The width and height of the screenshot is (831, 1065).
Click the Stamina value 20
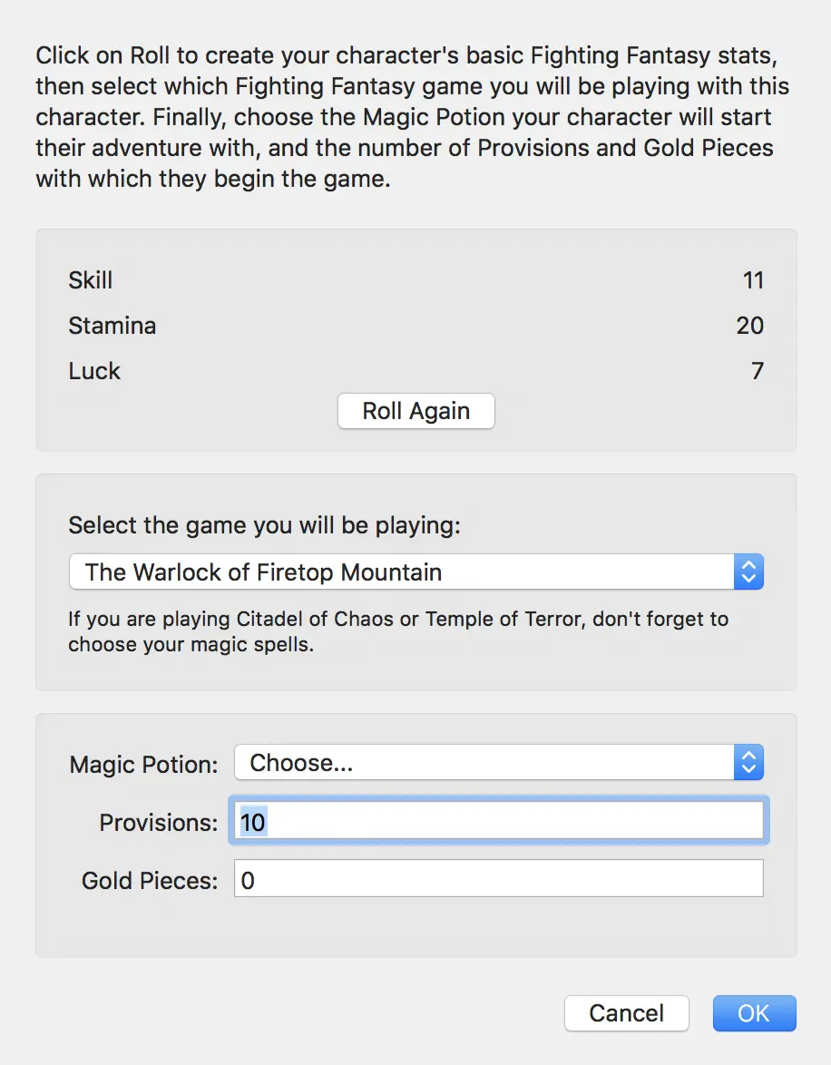(x=750, y=326)
